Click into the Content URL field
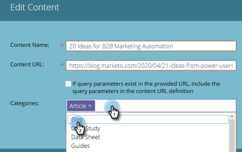The height and width of the screenshot is (152, 242). pyautogui.click(x=150, y=66)
